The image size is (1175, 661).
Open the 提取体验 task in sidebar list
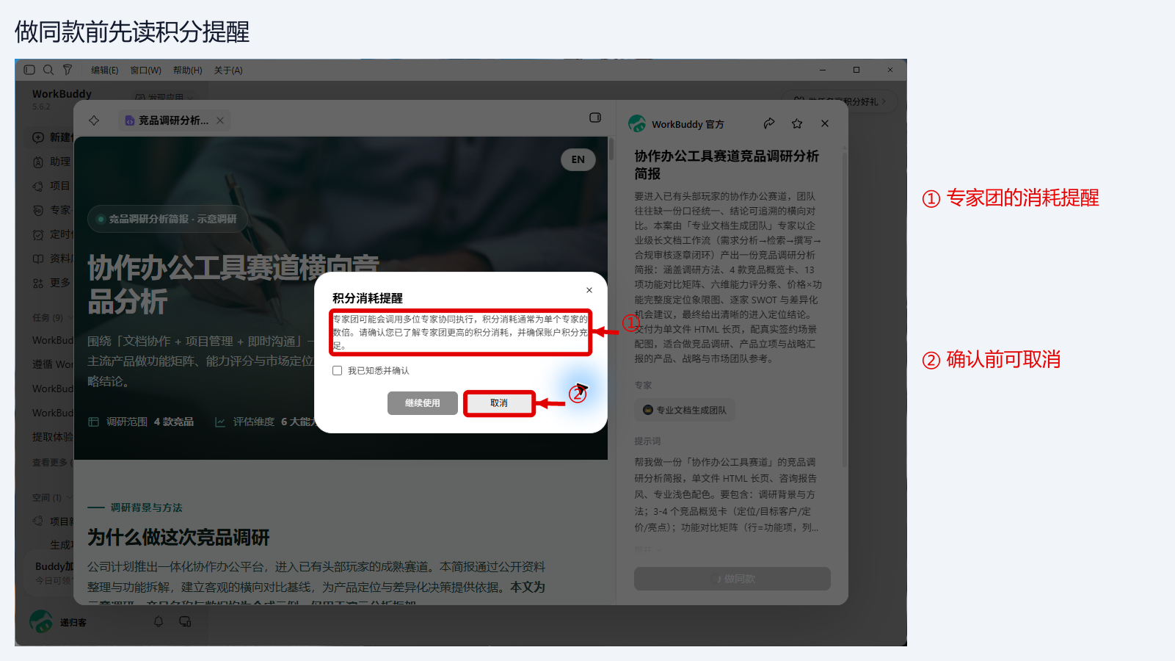tap(53, 437)
